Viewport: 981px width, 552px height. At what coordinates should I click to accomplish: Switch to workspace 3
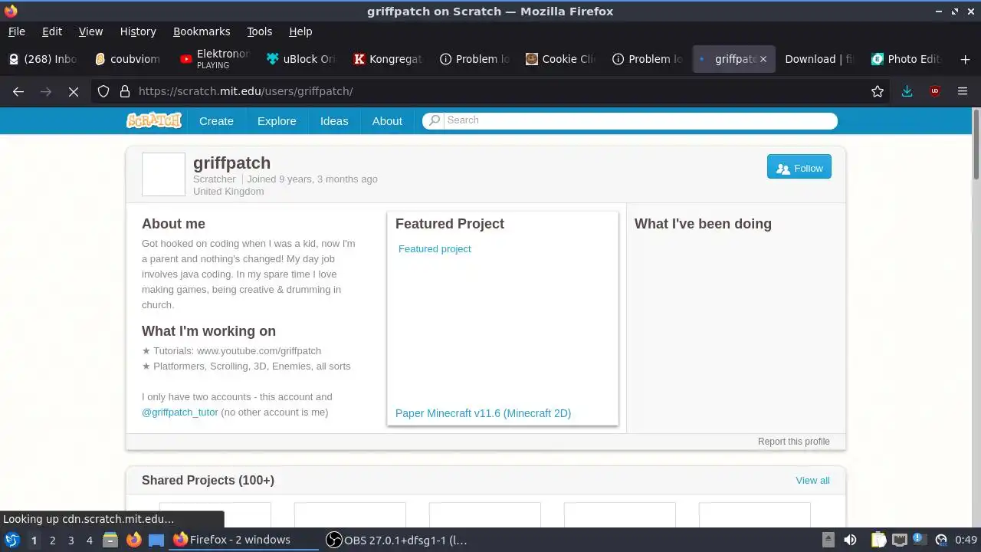[71, 540]
